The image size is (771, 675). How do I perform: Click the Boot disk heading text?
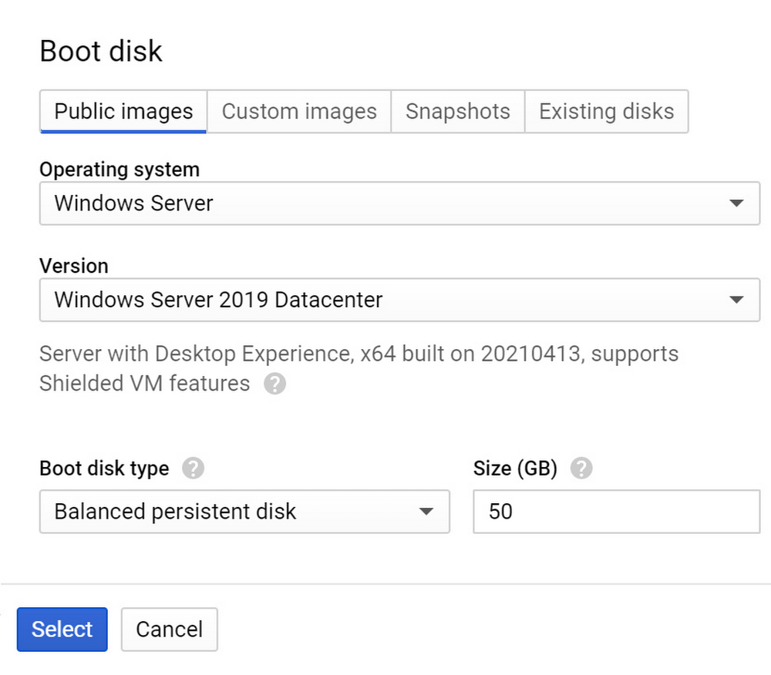tap(101, 51)
